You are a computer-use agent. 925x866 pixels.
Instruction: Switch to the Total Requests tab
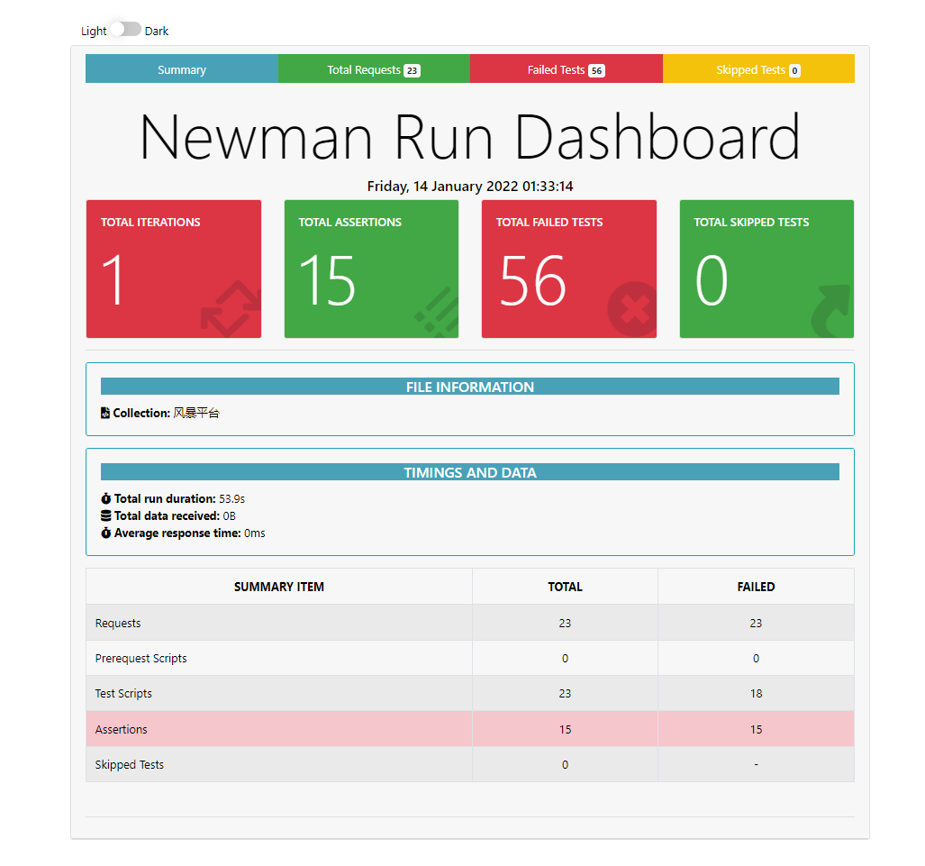tap(374, 69)
